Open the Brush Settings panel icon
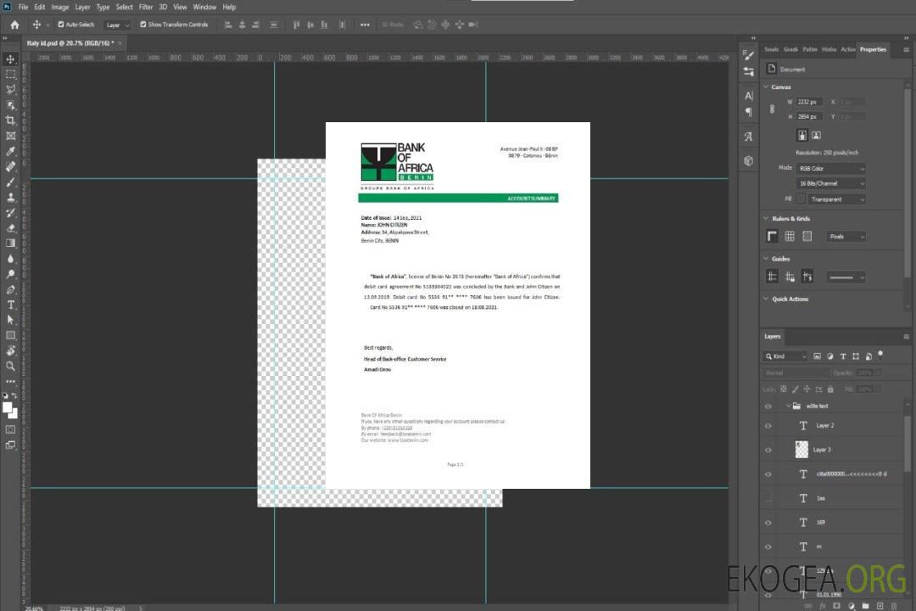The height and width of the screenshot is (611, 916). [749, 55]
